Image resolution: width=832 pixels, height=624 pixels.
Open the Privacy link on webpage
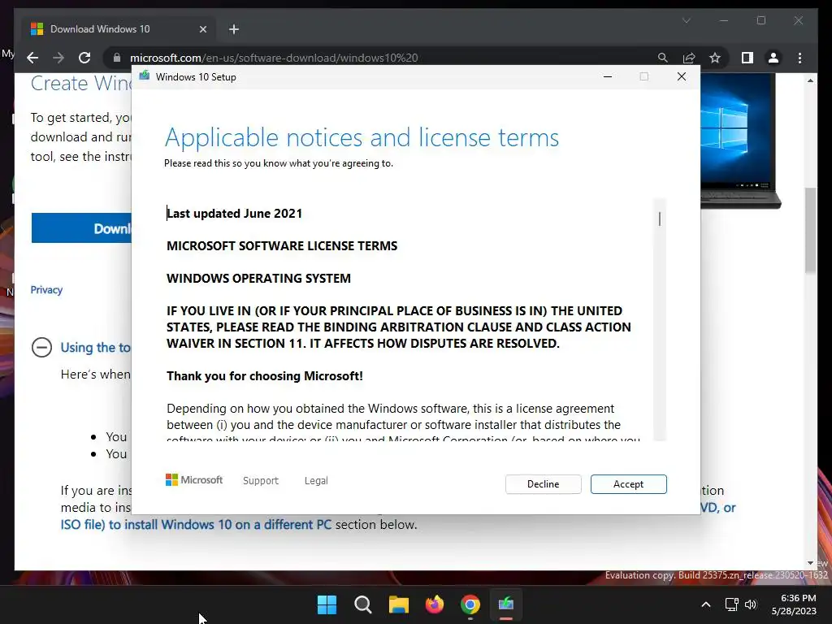[x=46, y=290]
